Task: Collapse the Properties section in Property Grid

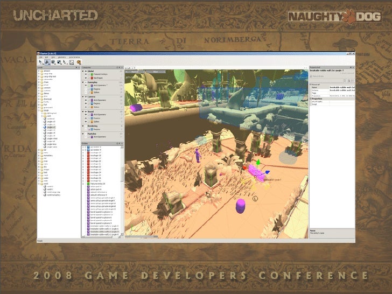Action: coord(311,99)
